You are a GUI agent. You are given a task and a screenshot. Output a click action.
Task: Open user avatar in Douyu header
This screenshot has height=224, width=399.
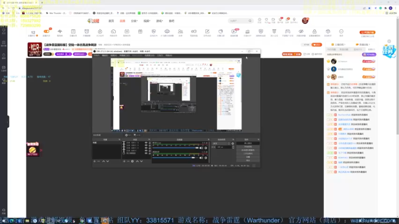point(305,21)
